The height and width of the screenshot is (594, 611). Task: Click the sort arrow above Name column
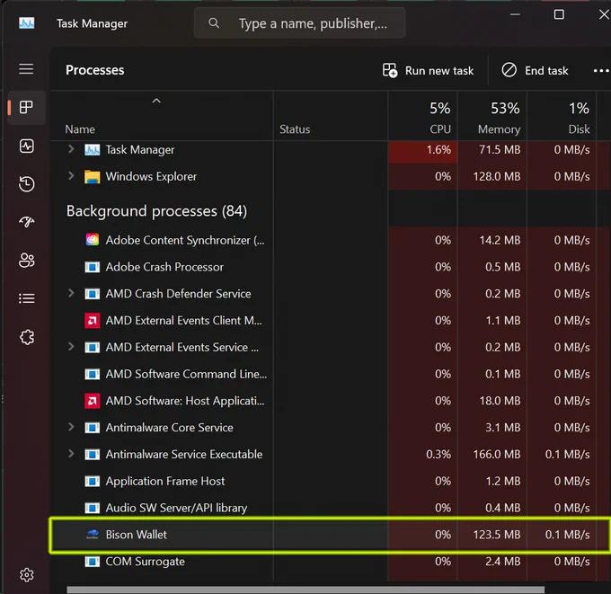click(x=156, y=101)
